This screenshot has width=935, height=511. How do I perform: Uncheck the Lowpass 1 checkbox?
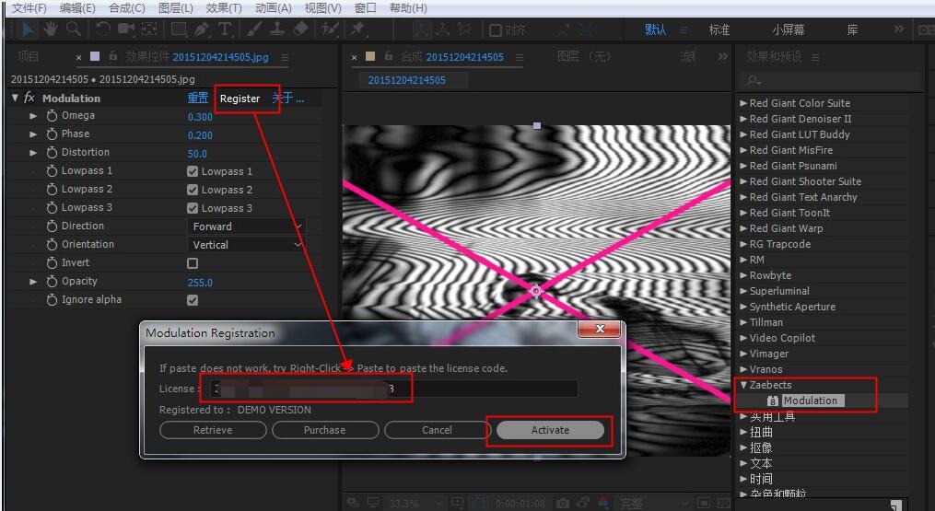click(193, 171)
